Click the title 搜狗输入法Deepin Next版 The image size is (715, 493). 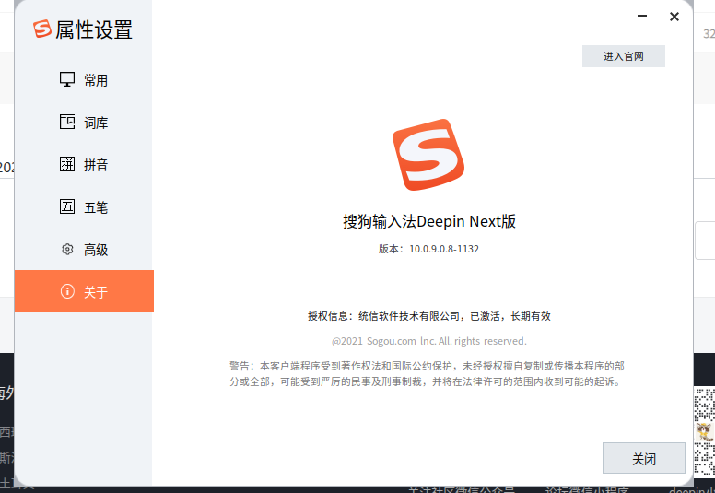(x=429, y=221)
